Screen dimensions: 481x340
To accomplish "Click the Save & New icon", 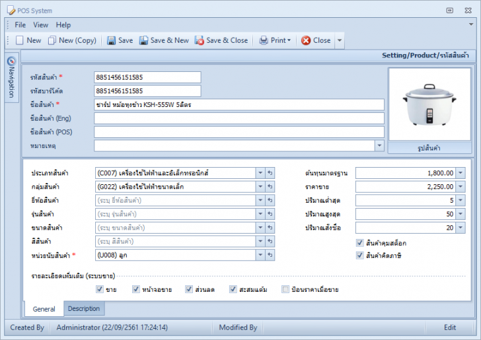I will point(143,40).
